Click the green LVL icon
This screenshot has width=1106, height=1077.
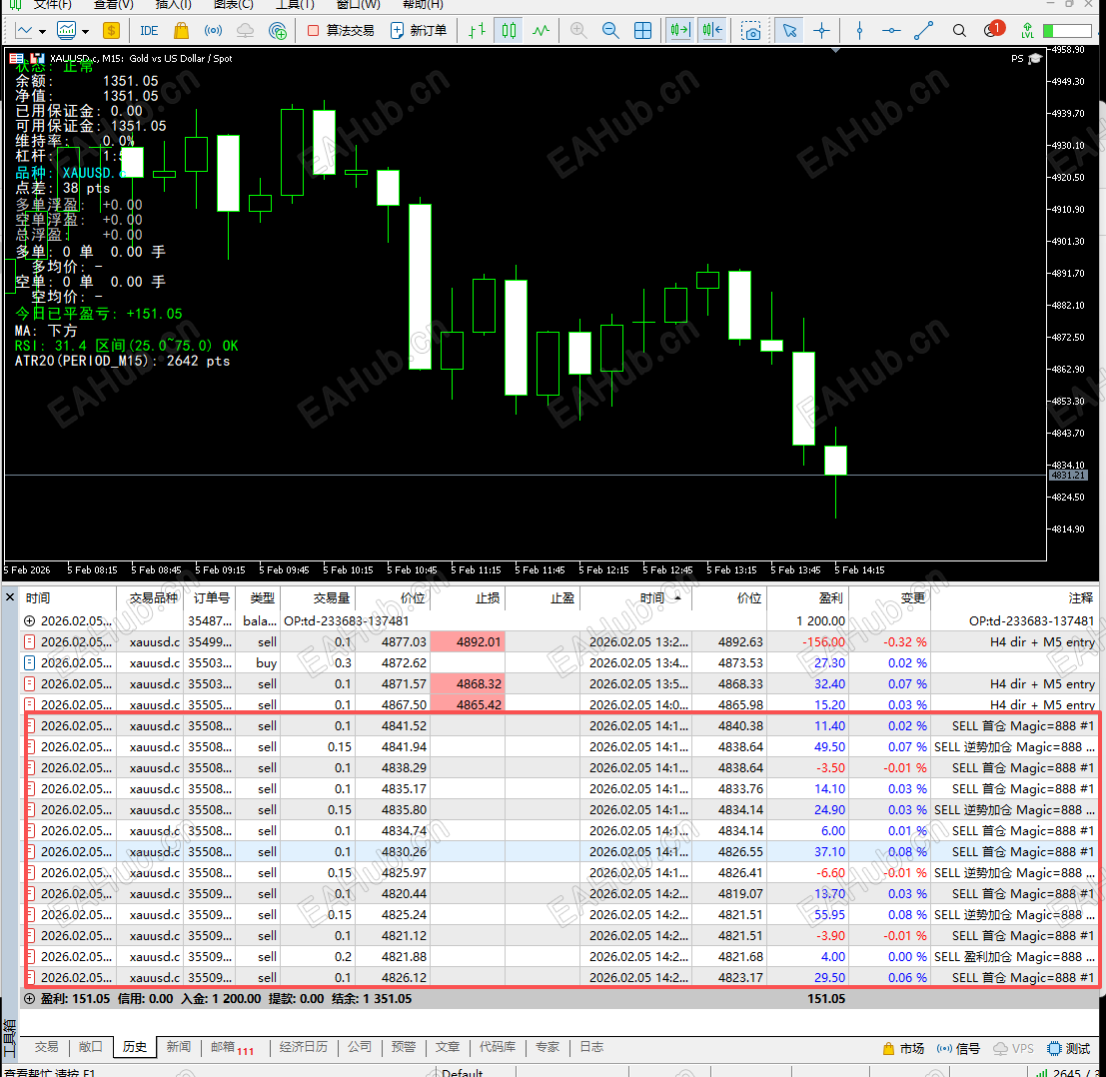1027,30
